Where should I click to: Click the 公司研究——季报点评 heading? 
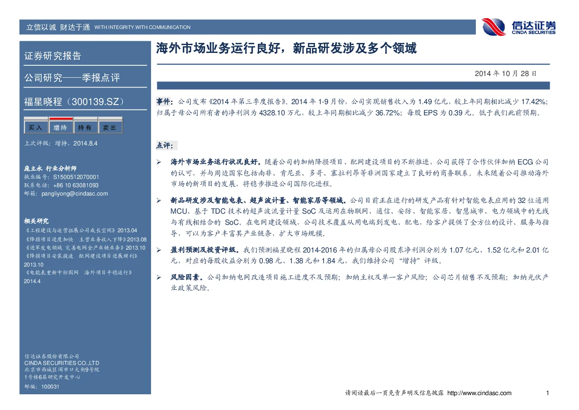[72, 78]
